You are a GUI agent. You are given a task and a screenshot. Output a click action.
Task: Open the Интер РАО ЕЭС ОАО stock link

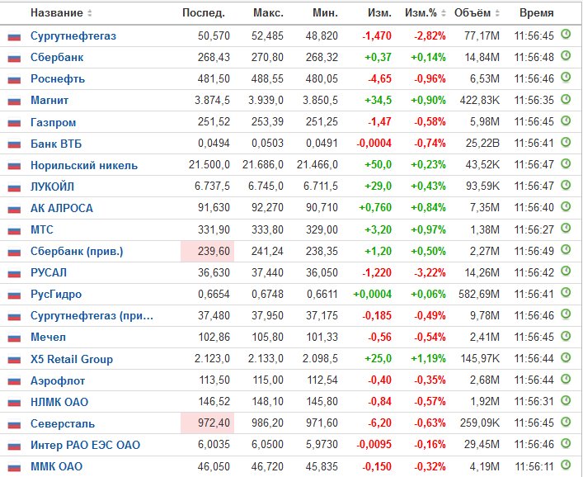pyautogui.click(x=85, y=445)
